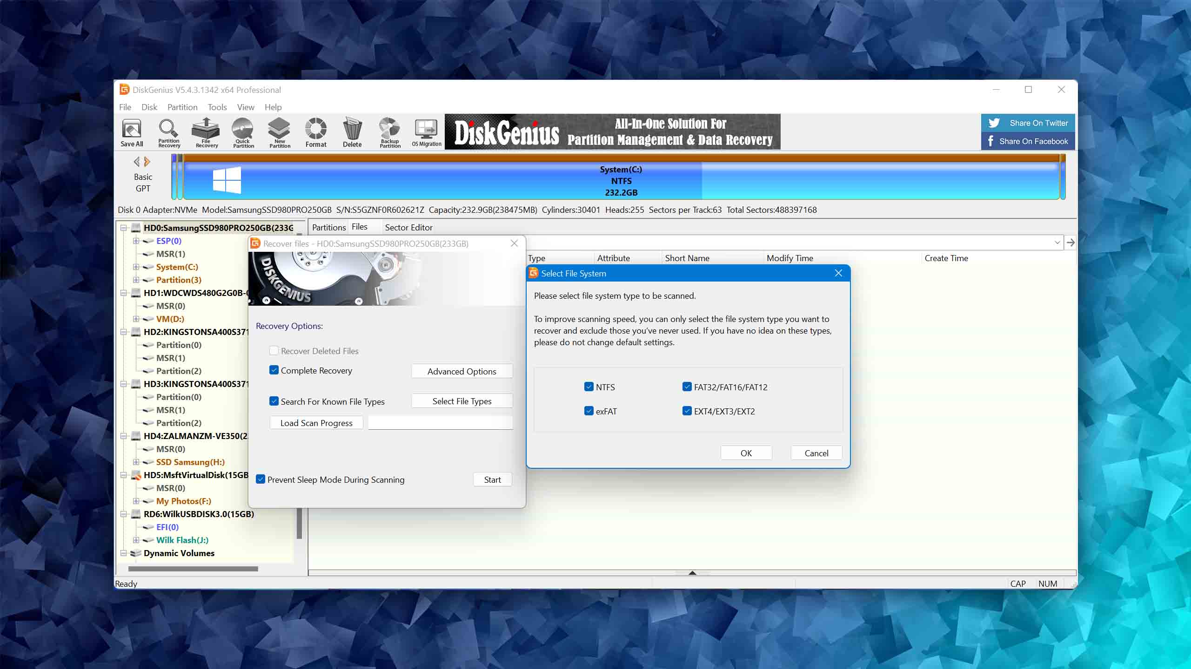Close the Recover files dialog

click(514, 243)
